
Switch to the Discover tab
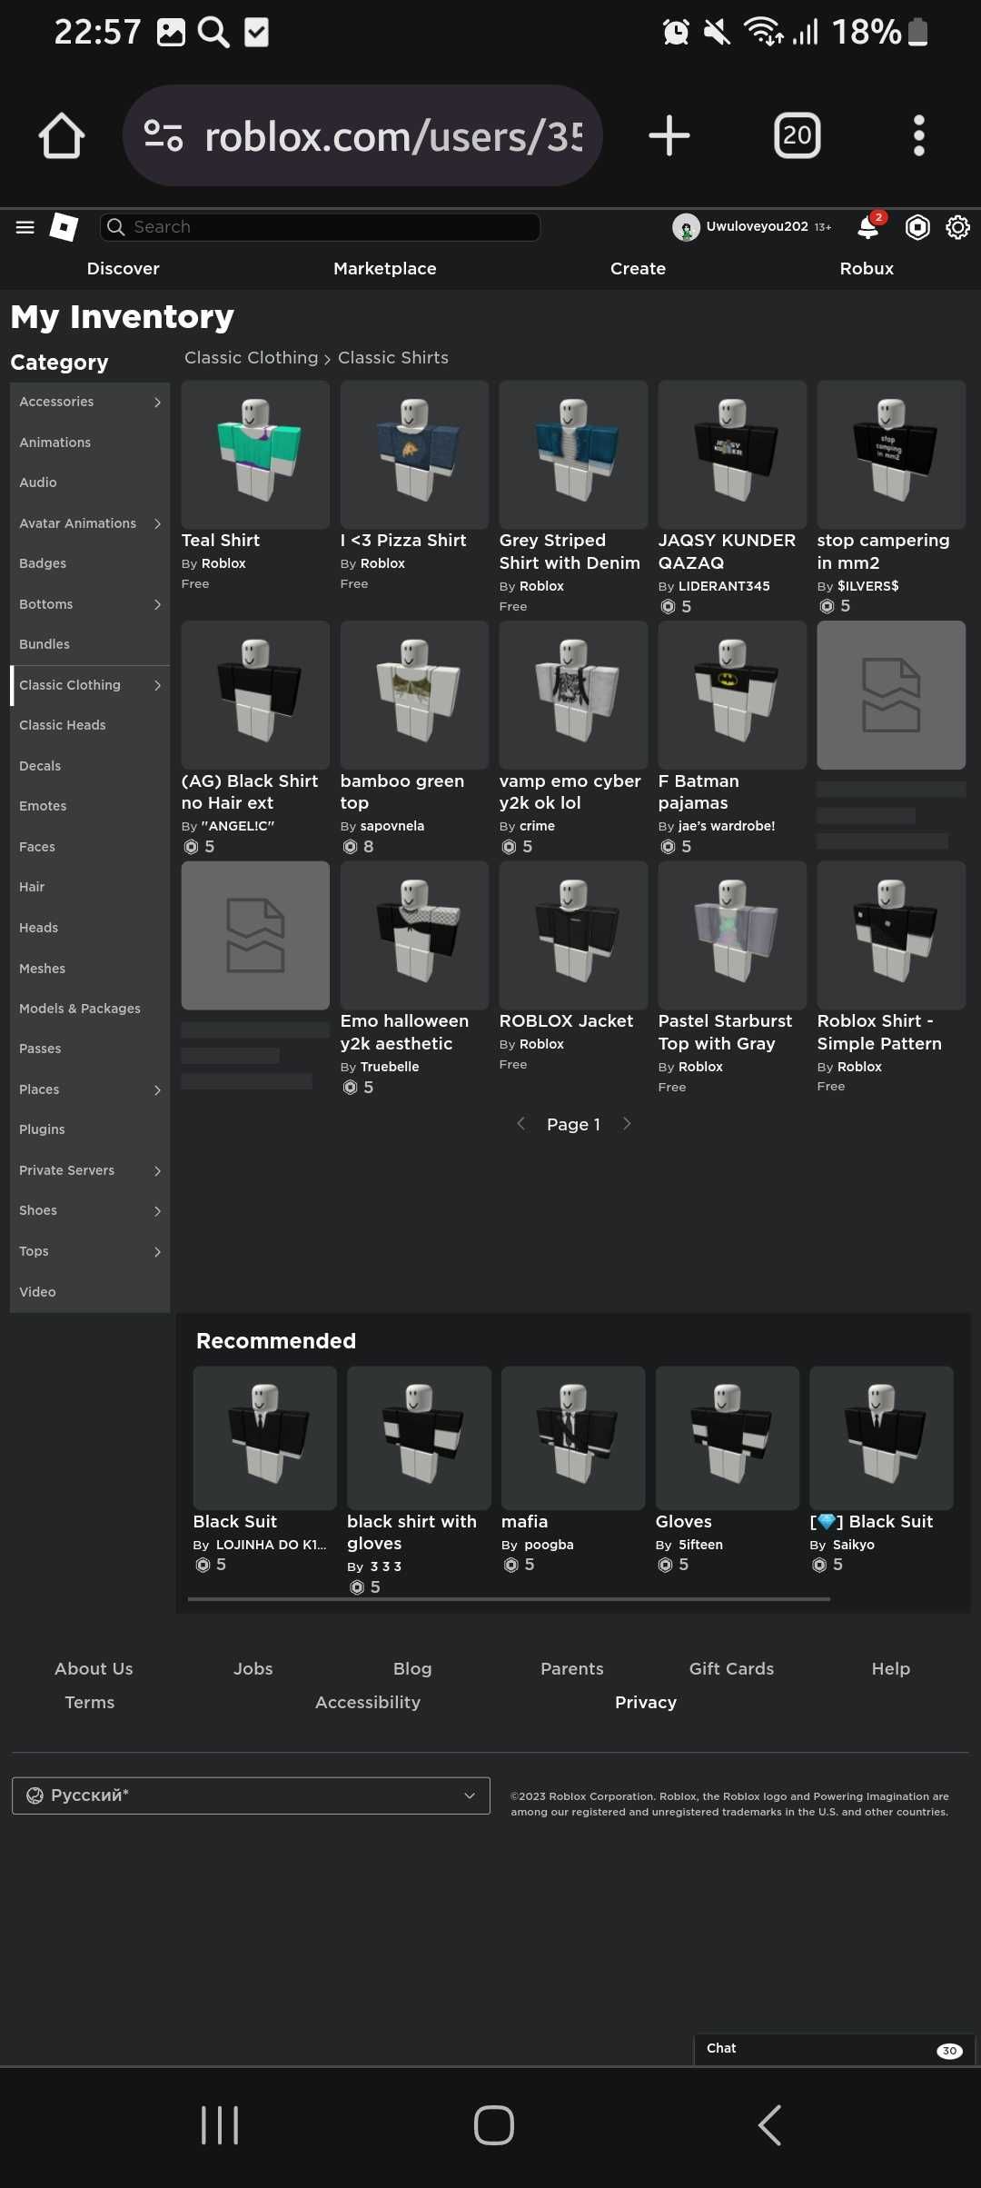123,269
